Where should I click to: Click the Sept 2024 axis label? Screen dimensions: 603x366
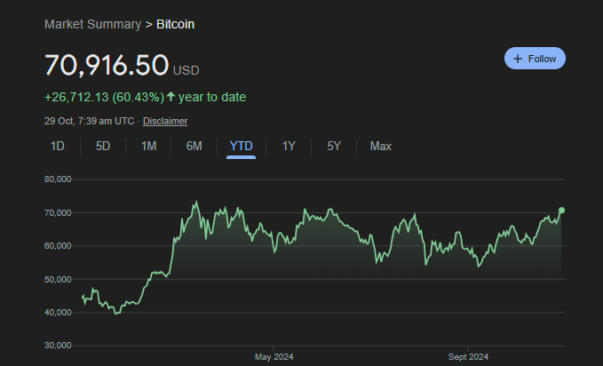(468, 357)
